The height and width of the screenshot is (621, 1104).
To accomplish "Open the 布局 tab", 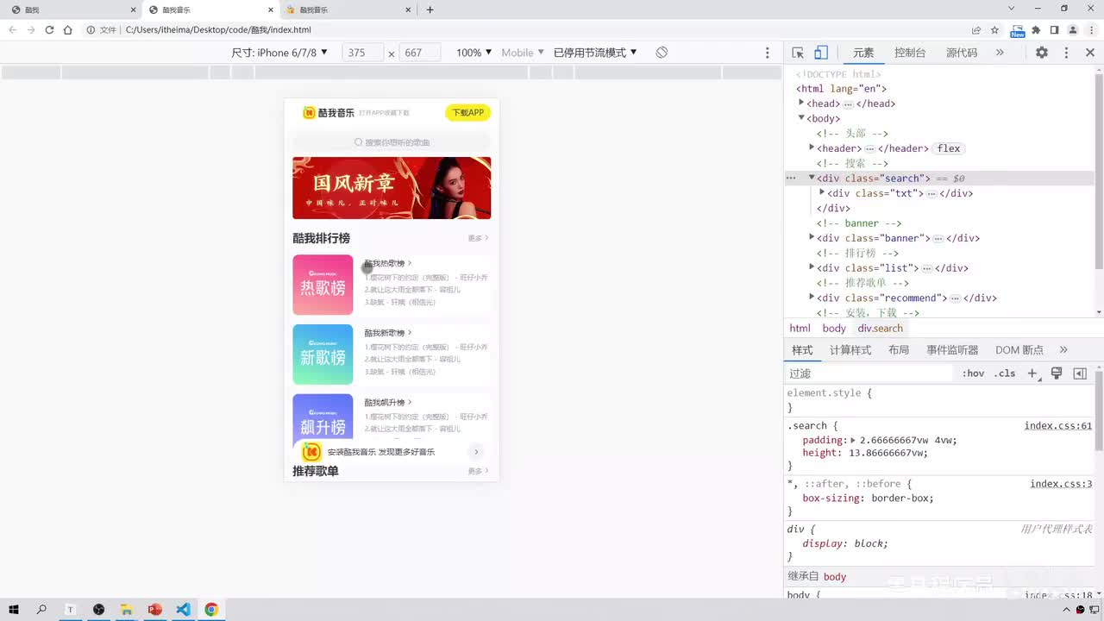I will pos(899,350).
